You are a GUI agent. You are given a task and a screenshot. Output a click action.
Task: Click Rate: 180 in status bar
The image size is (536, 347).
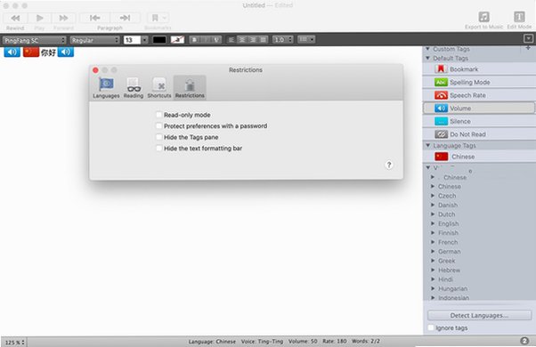pyautogui.click(x=334, y=341)
